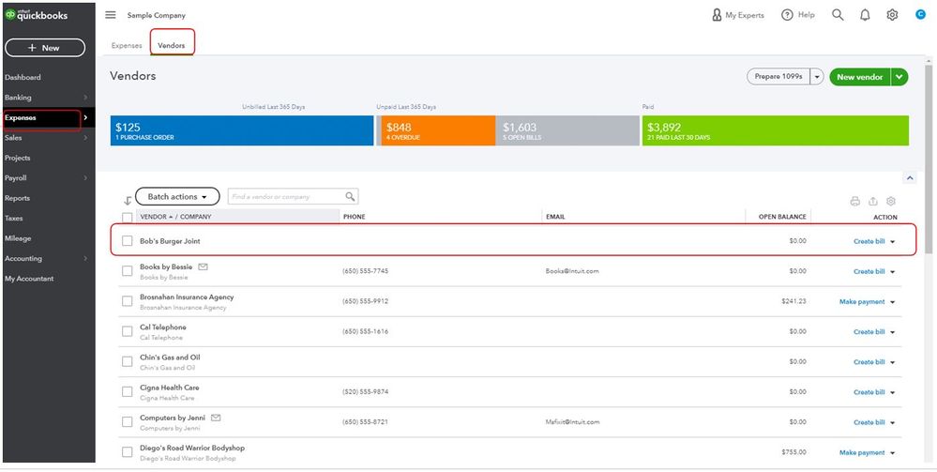This screenshot has width=937, height=472.
Task: Open action dropdown for Cal Telephone
Action: (x=892, y=332)
